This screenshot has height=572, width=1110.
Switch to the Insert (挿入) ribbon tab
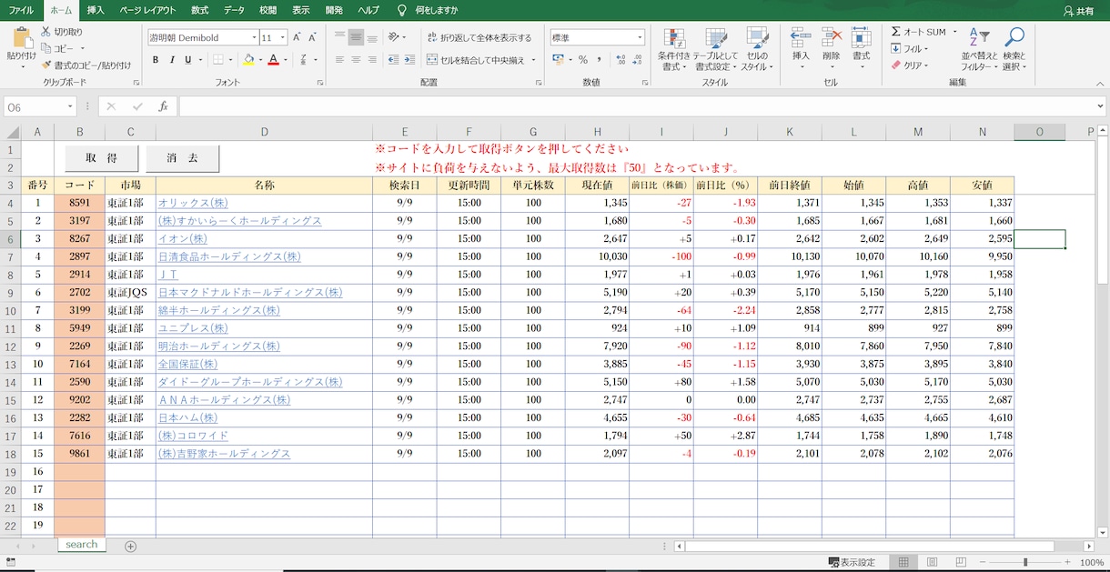(96, 10)
